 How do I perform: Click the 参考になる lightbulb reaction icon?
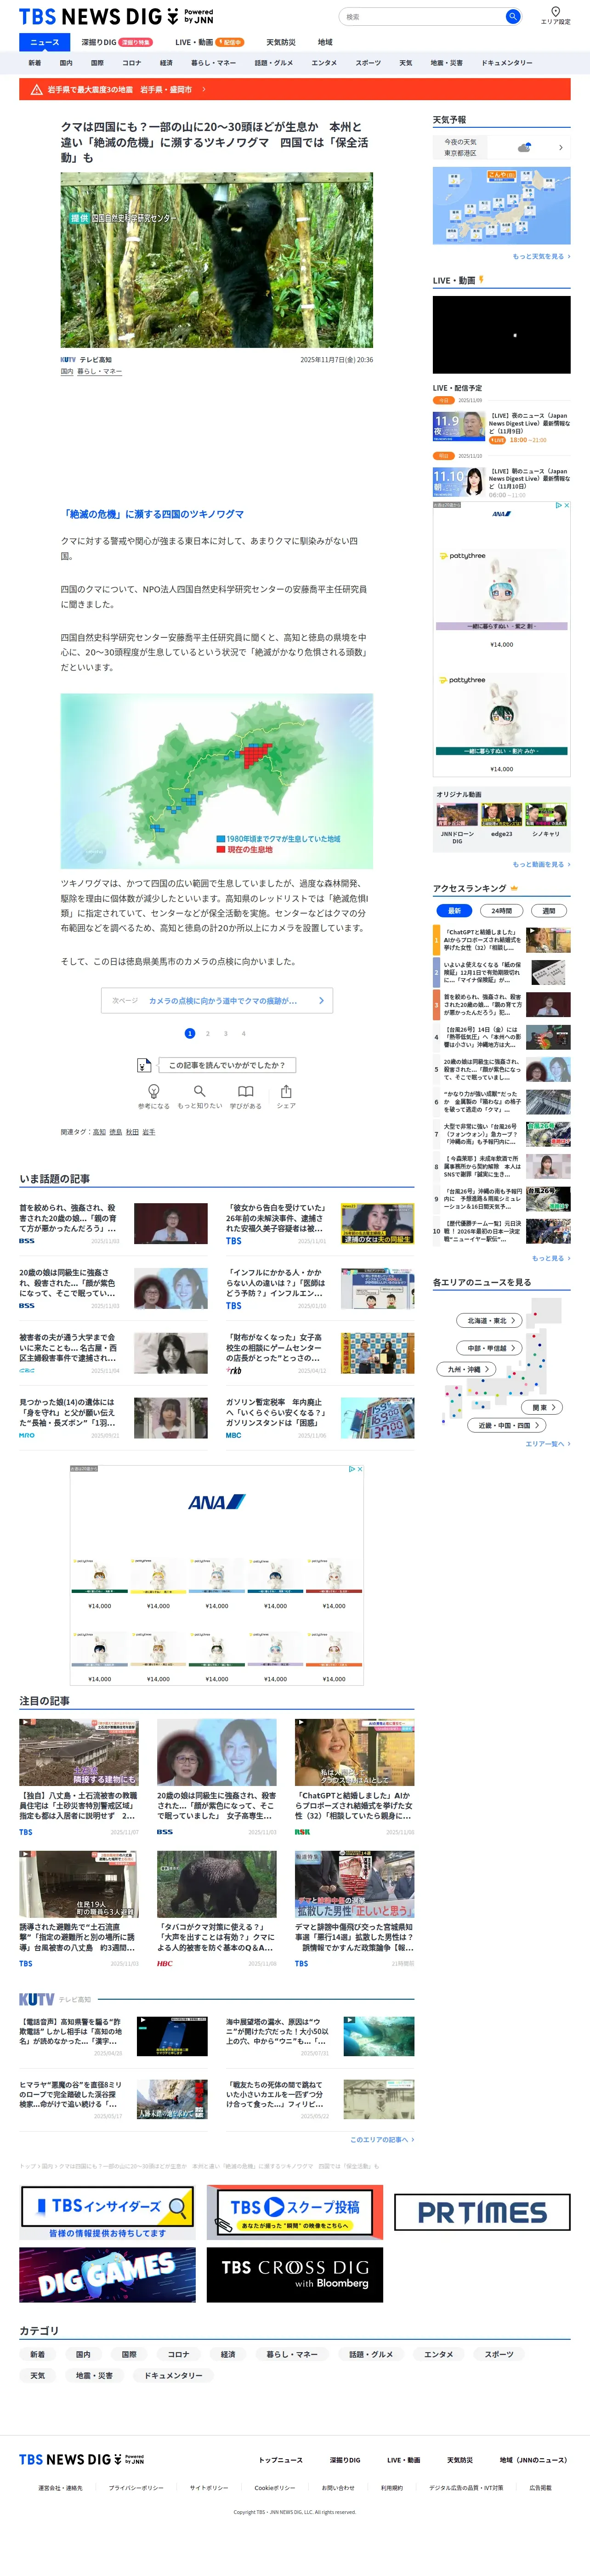click(153, 1091)
